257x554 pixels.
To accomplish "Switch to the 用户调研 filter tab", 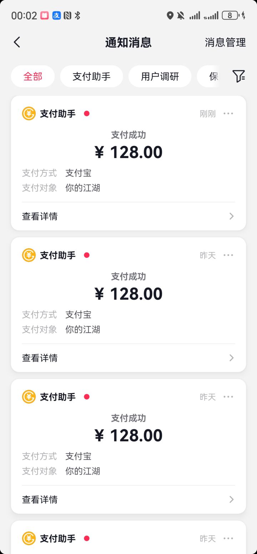I will pos(160,77).
